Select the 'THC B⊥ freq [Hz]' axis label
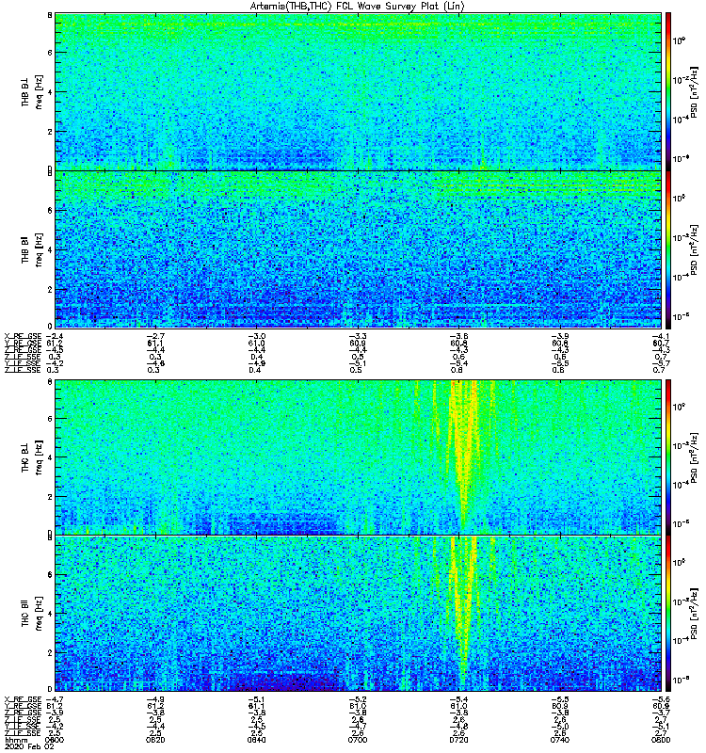Image resolution: width=706 pixels, height=753 pixels. click(x=32, y=457)
